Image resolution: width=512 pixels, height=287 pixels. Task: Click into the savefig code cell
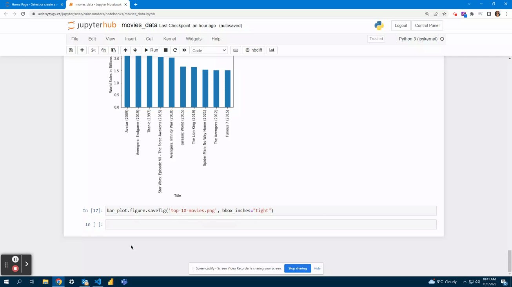coord(271,211)
